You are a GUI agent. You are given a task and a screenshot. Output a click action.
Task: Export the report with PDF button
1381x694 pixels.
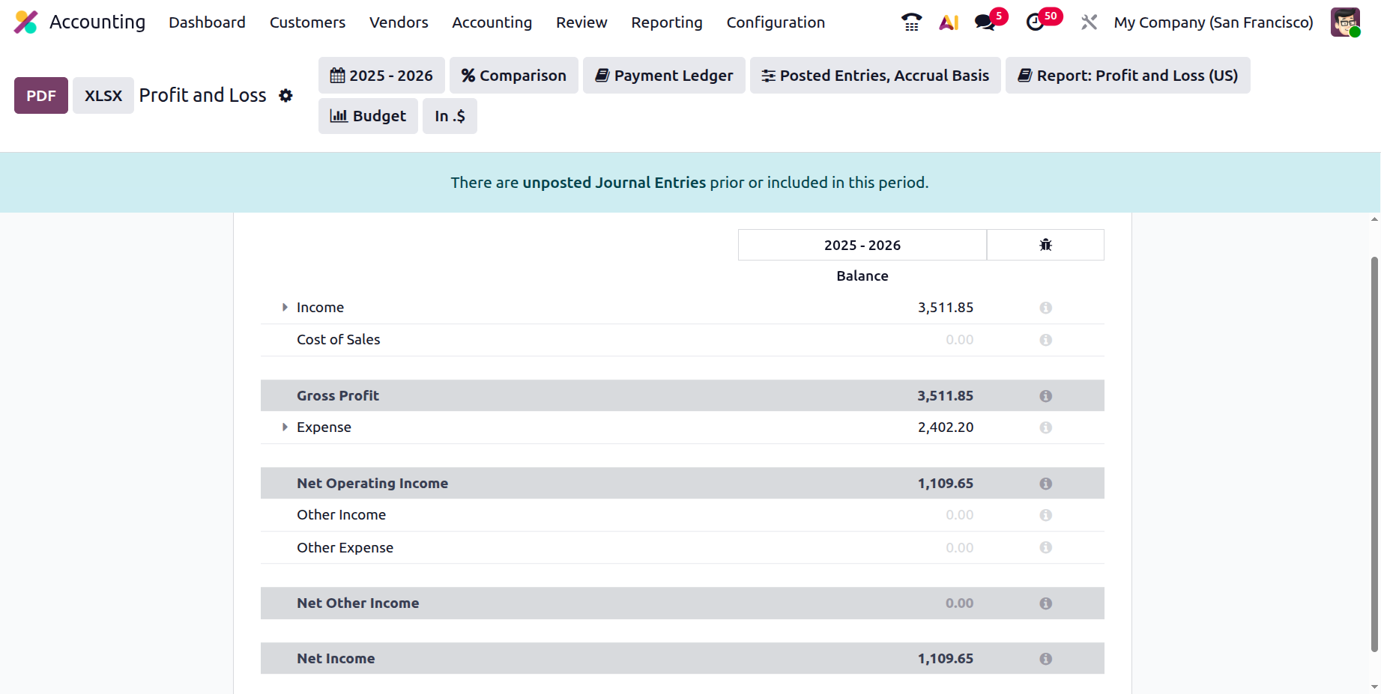click(x=41, y=96)
